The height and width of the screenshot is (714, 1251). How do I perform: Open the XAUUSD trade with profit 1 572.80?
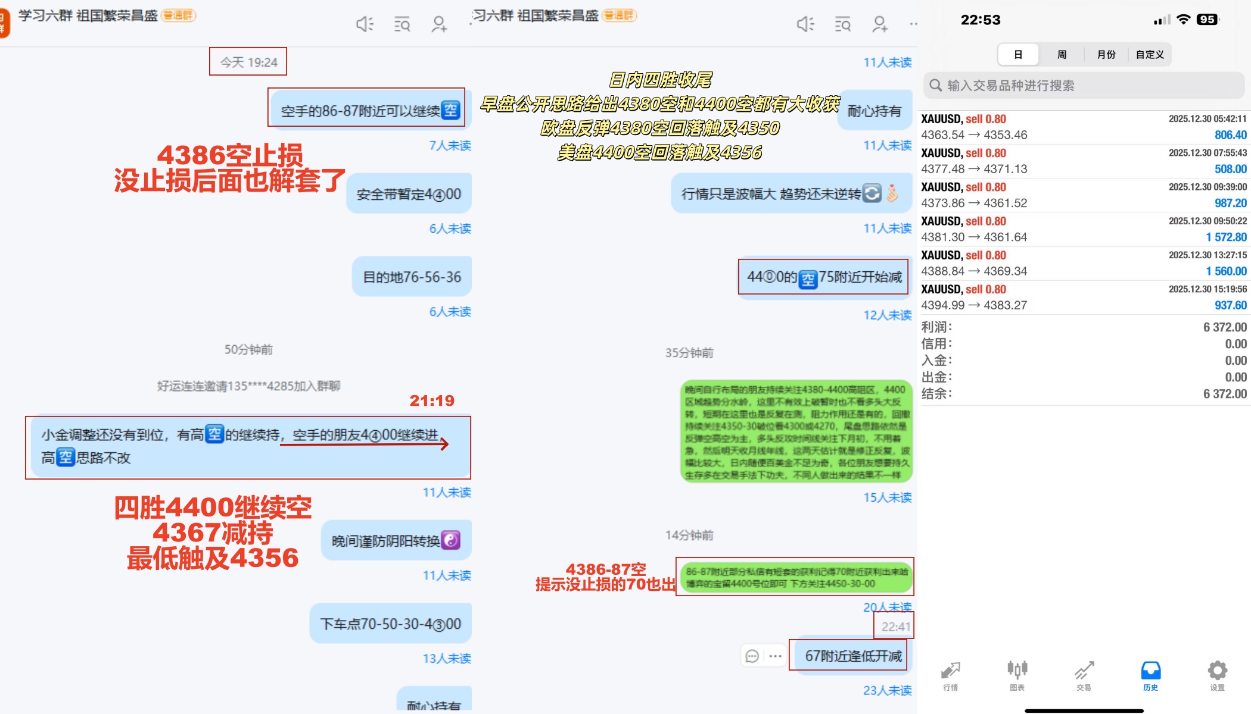[1084, 229]
